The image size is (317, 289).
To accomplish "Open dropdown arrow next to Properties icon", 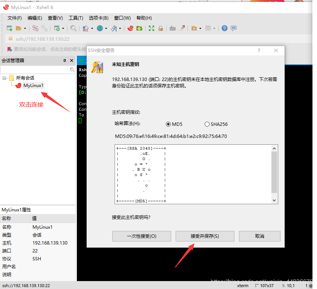I will [x=63, y=29].
